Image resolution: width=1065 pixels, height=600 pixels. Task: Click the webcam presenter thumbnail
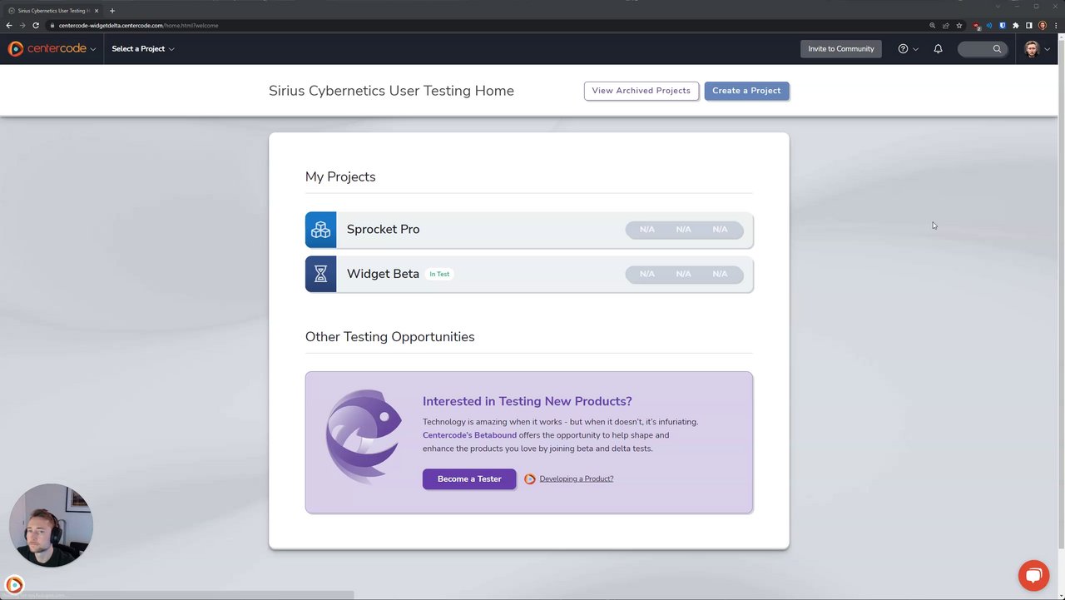pos(51,525)
